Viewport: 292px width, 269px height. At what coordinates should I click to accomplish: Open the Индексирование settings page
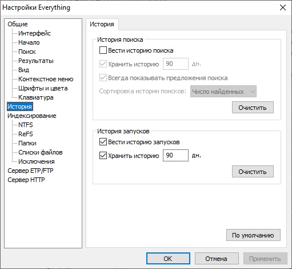(32, 116)
